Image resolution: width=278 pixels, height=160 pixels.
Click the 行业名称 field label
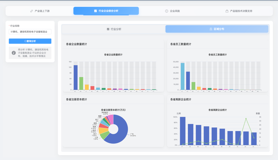[x=15, y=26]
